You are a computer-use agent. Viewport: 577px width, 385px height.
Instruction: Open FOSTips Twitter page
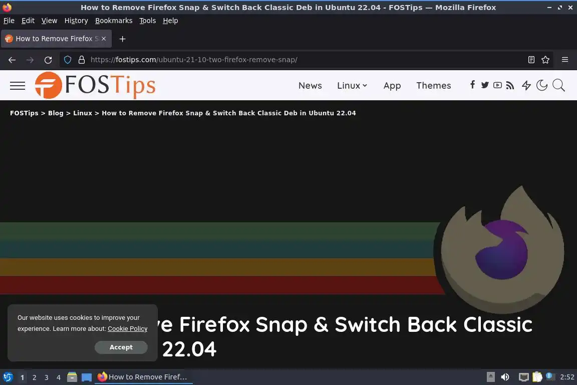[485, 85]
